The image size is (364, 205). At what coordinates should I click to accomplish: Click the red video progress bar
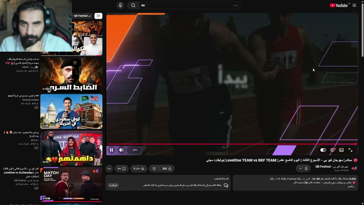click(232, 144)
